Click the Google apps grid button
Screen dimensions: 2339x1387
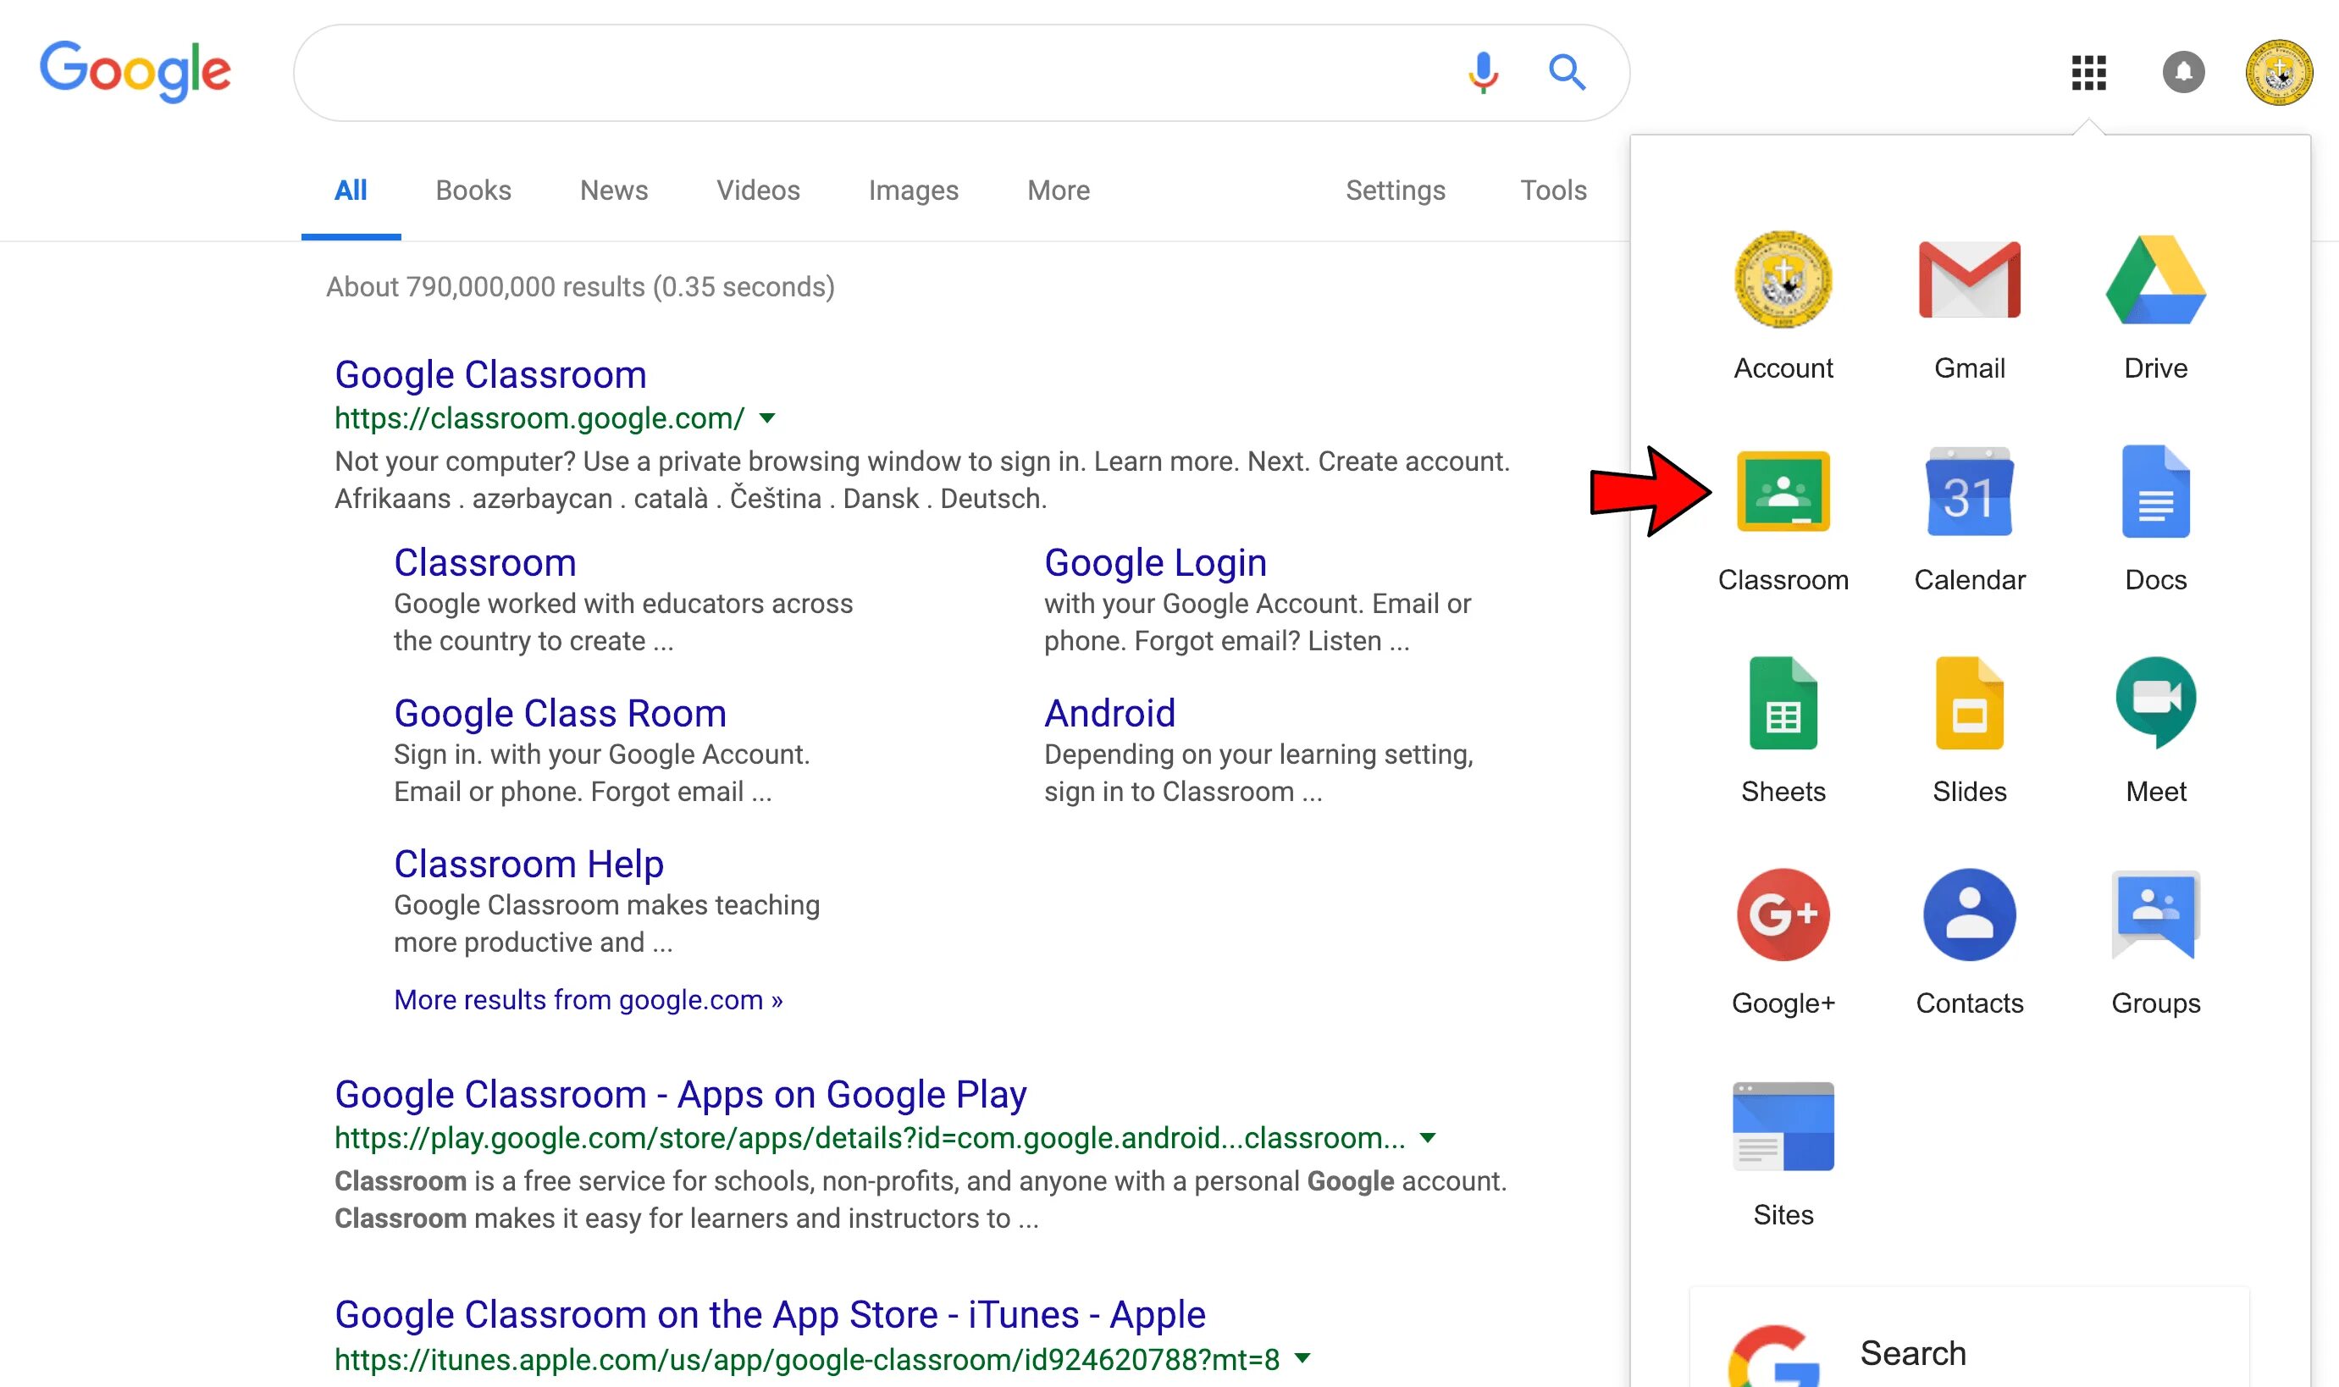click(2087, 72)
